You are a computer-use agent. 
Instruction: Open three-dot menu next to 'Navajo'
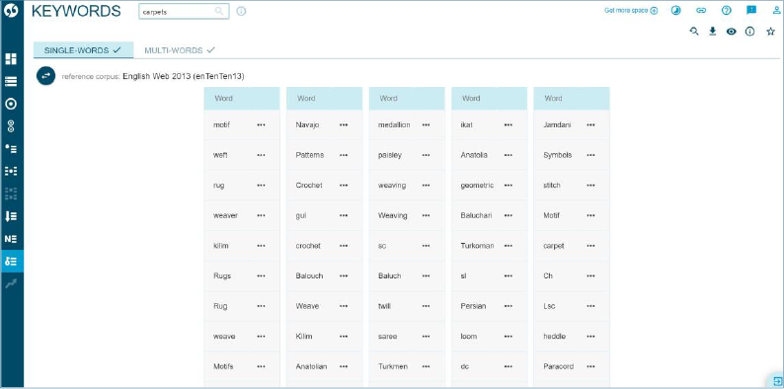point(344,125)
